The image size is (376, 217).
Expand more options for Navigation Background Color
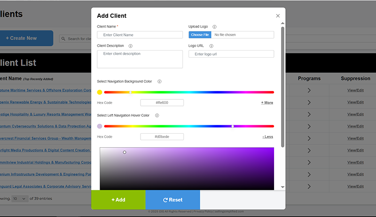click(267, 103)
